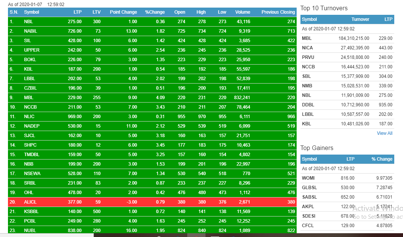Click the Previous Closing column header
403x237 pixels.
coord(278,12)
